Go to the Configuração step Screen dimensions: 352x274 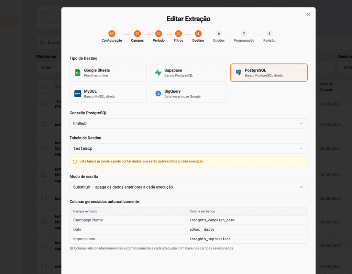pyautogui.click(x=112, y=36)
